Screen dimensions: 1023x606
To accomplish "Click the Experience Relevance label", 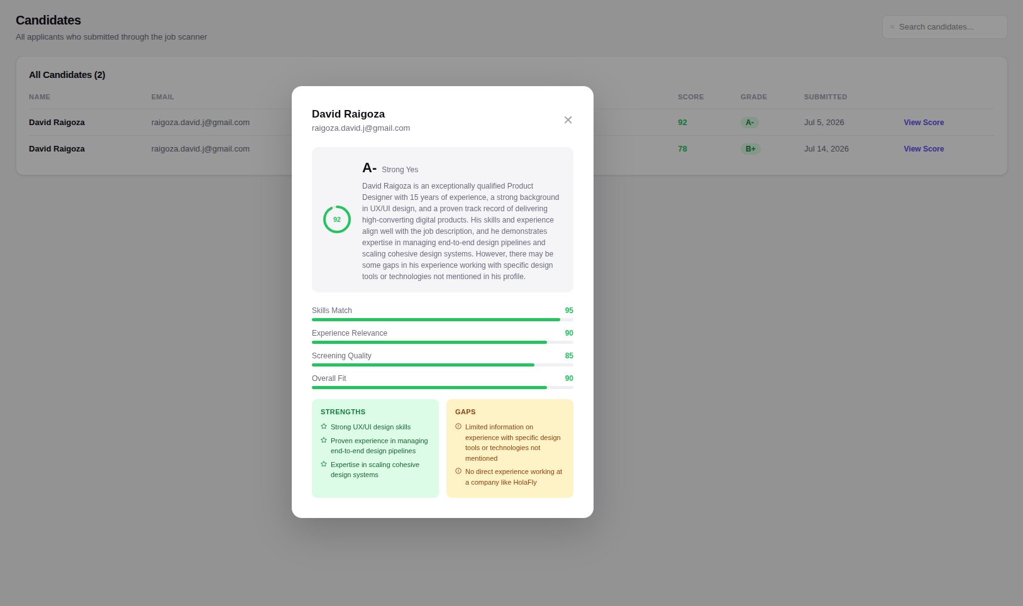I will click(350, 333).
